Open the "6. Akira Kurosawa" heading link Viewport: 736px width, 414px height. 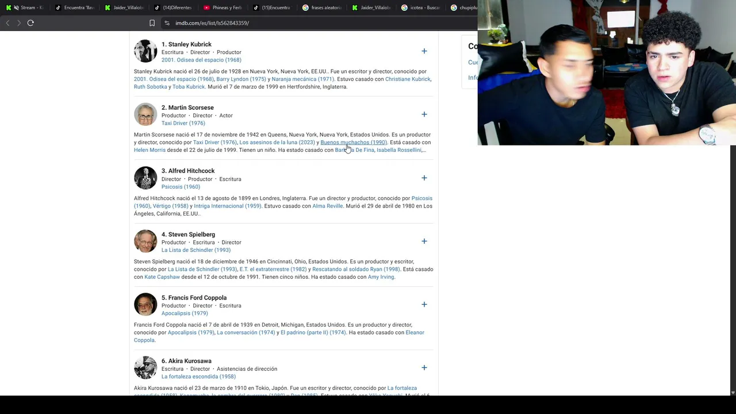pyautogui.click(x=186, y=361)
